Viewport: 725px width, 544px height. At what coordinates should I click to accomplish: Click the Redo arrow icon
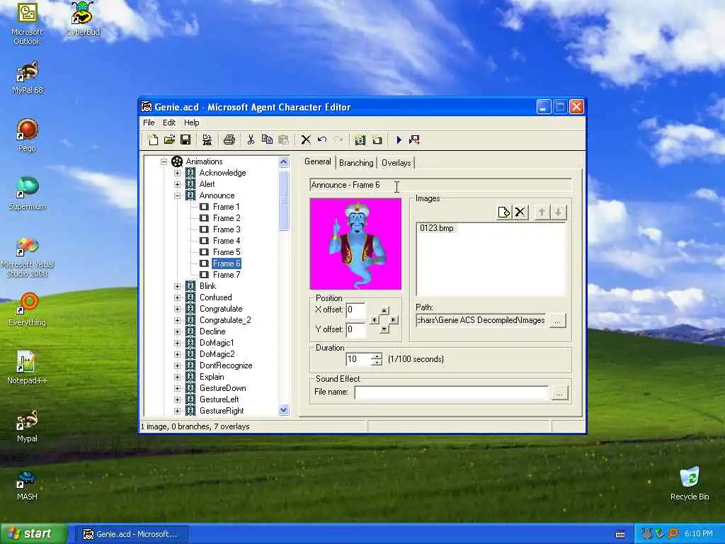(x=338, y=140)
